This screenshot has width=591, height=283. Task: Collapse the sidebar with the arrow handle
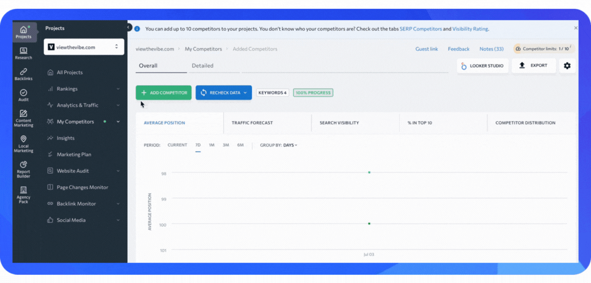(128, 27)
